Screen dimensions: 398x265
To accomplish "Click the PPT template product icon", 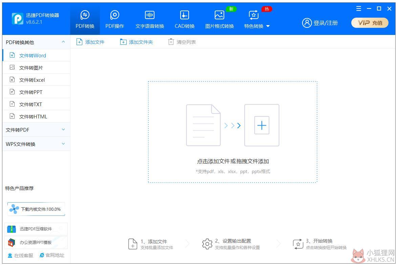I will pos(12,243).
